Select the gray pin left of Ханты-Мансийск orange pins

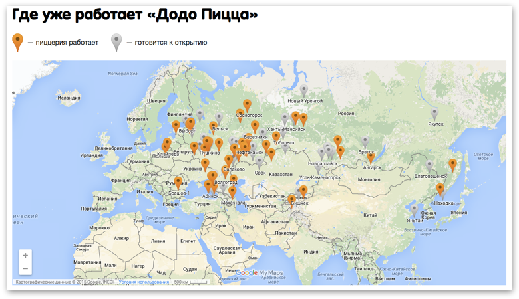(x=285, y=120)
